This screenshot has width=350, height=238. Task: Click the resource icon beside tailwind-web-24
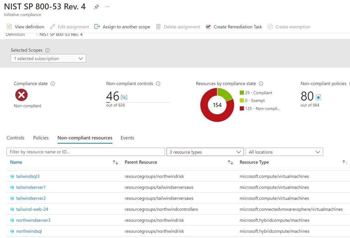(12, 209)
